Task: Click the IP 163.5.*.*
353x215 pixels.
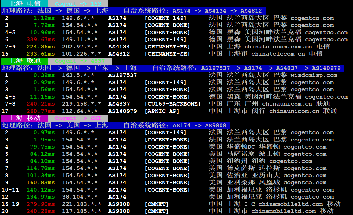Action: coord(78,75)
